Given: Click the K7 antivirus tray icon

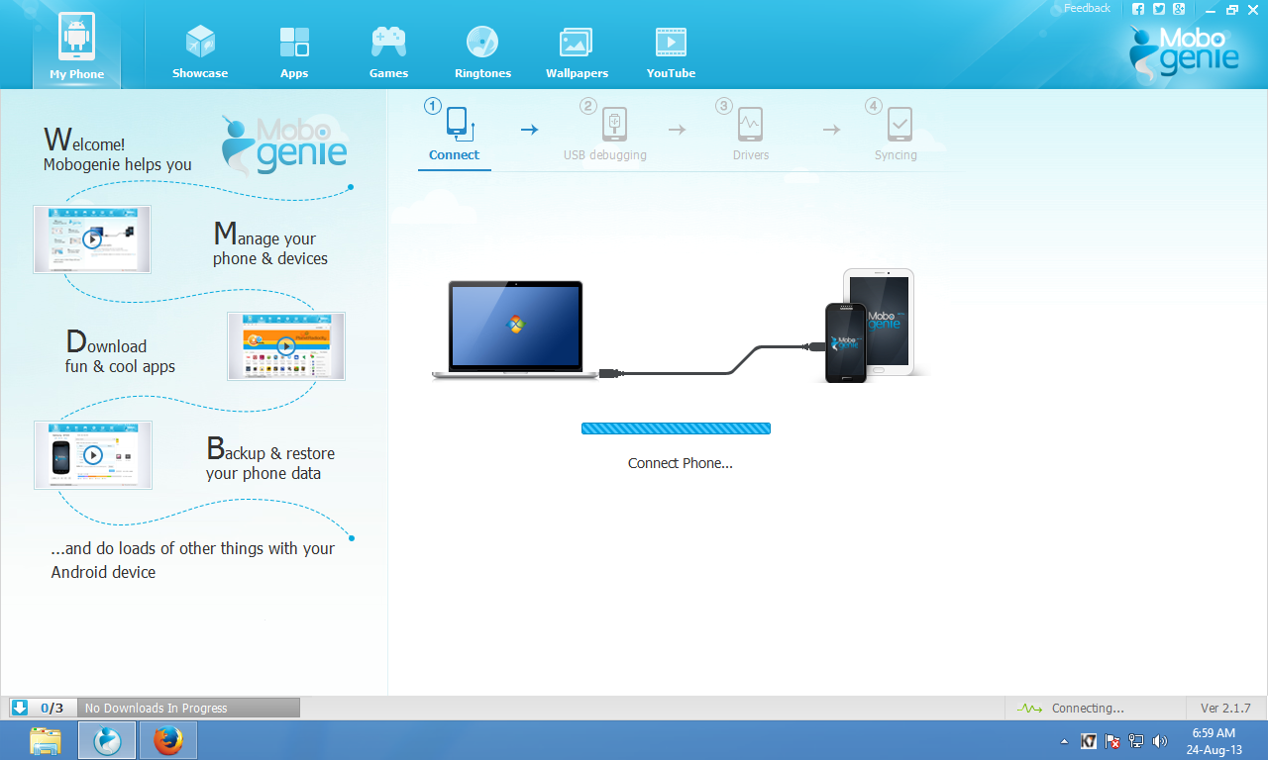Looking at the screenshot, I should tap(1089, 741).
